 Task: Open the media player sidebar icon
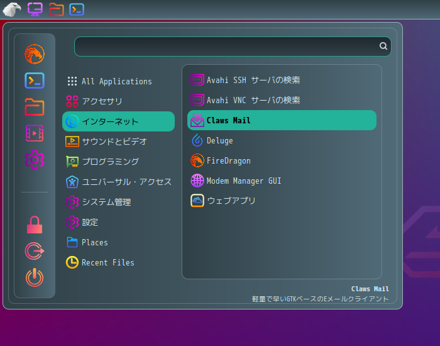tap(35, 133)
